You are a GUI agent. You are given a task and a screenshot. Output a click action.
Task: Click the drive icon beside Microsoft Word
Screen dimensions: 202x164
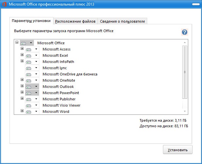pyautogui.click(x=29, y=112)
